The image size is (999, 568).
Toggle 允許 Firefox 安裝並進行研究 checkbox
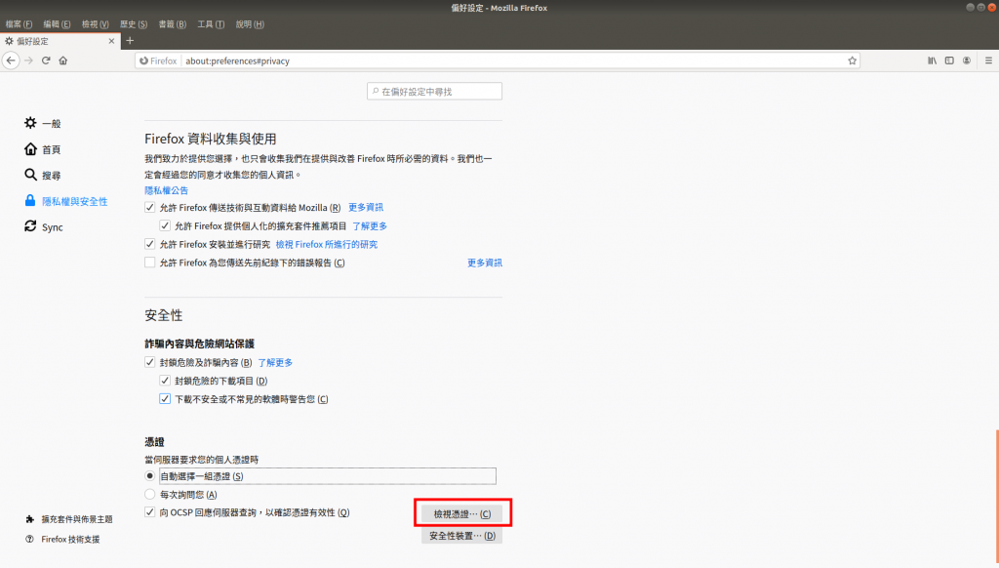[149, 244]
